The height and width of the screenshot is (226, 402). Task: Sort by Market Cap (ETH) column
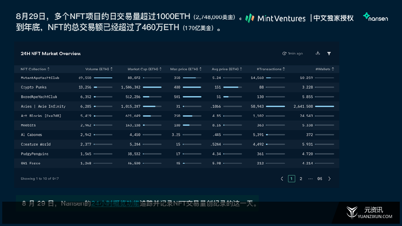click(x=144, y=69)
